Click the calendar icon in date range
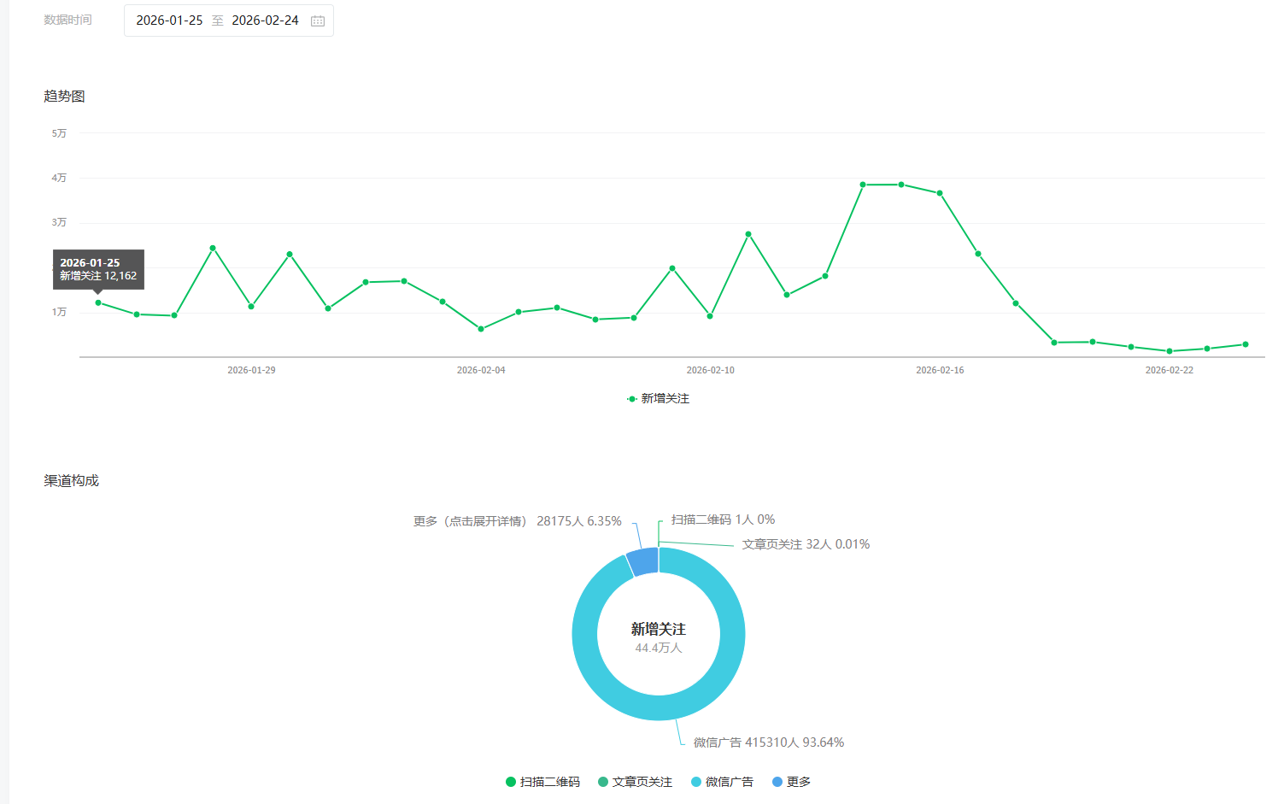The image size is (1284, 804). (318, 21)
